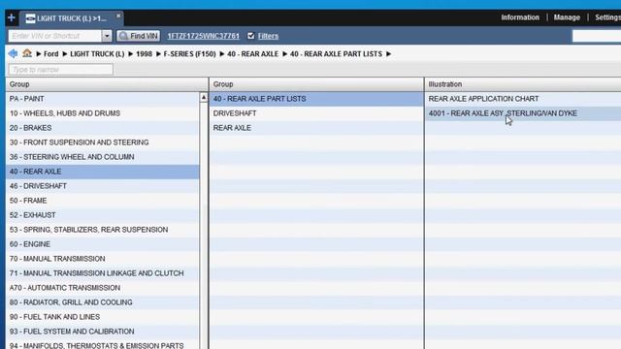Open the Filters link
Screen dimensions: 621x349
point(268,36)
